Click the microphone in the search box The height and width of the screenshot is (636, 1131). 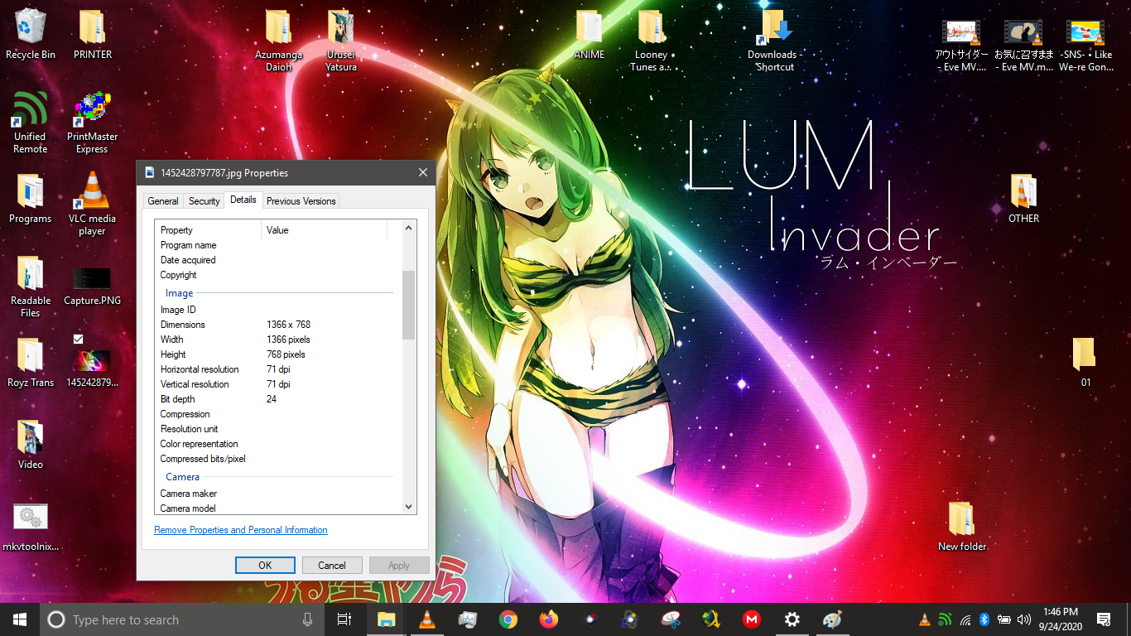click(x=308, y=619)
